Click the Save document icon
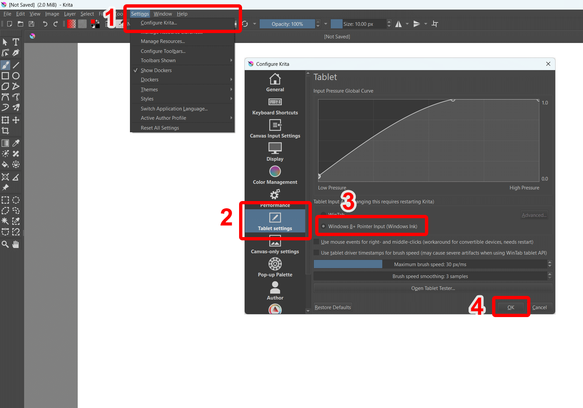The image size is (583, 408). [x=31, y=24]
